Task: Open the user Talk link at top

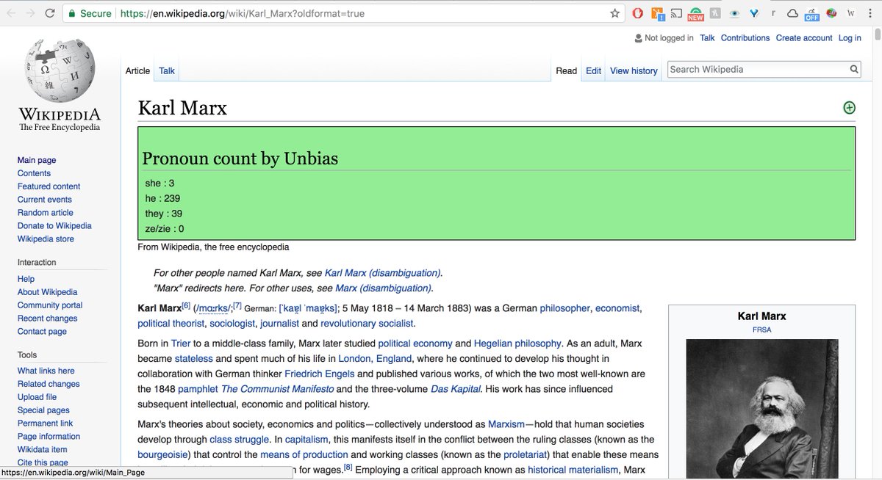Action: [707, 38]
